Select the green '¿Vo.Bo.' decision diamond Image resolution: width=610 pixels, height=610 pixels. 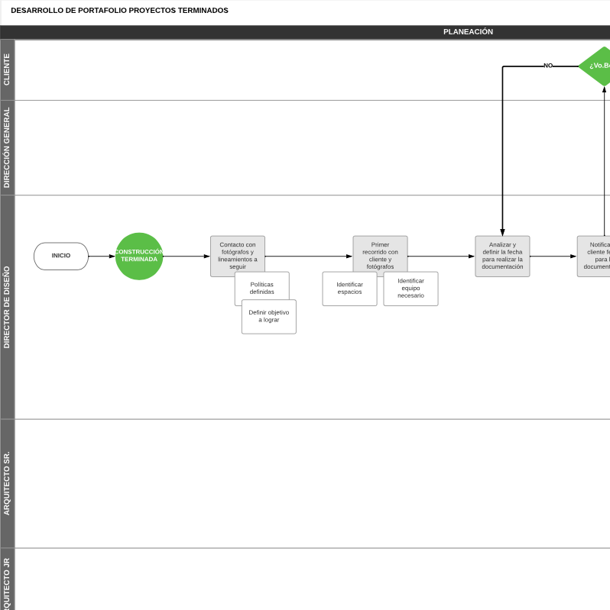596,66
